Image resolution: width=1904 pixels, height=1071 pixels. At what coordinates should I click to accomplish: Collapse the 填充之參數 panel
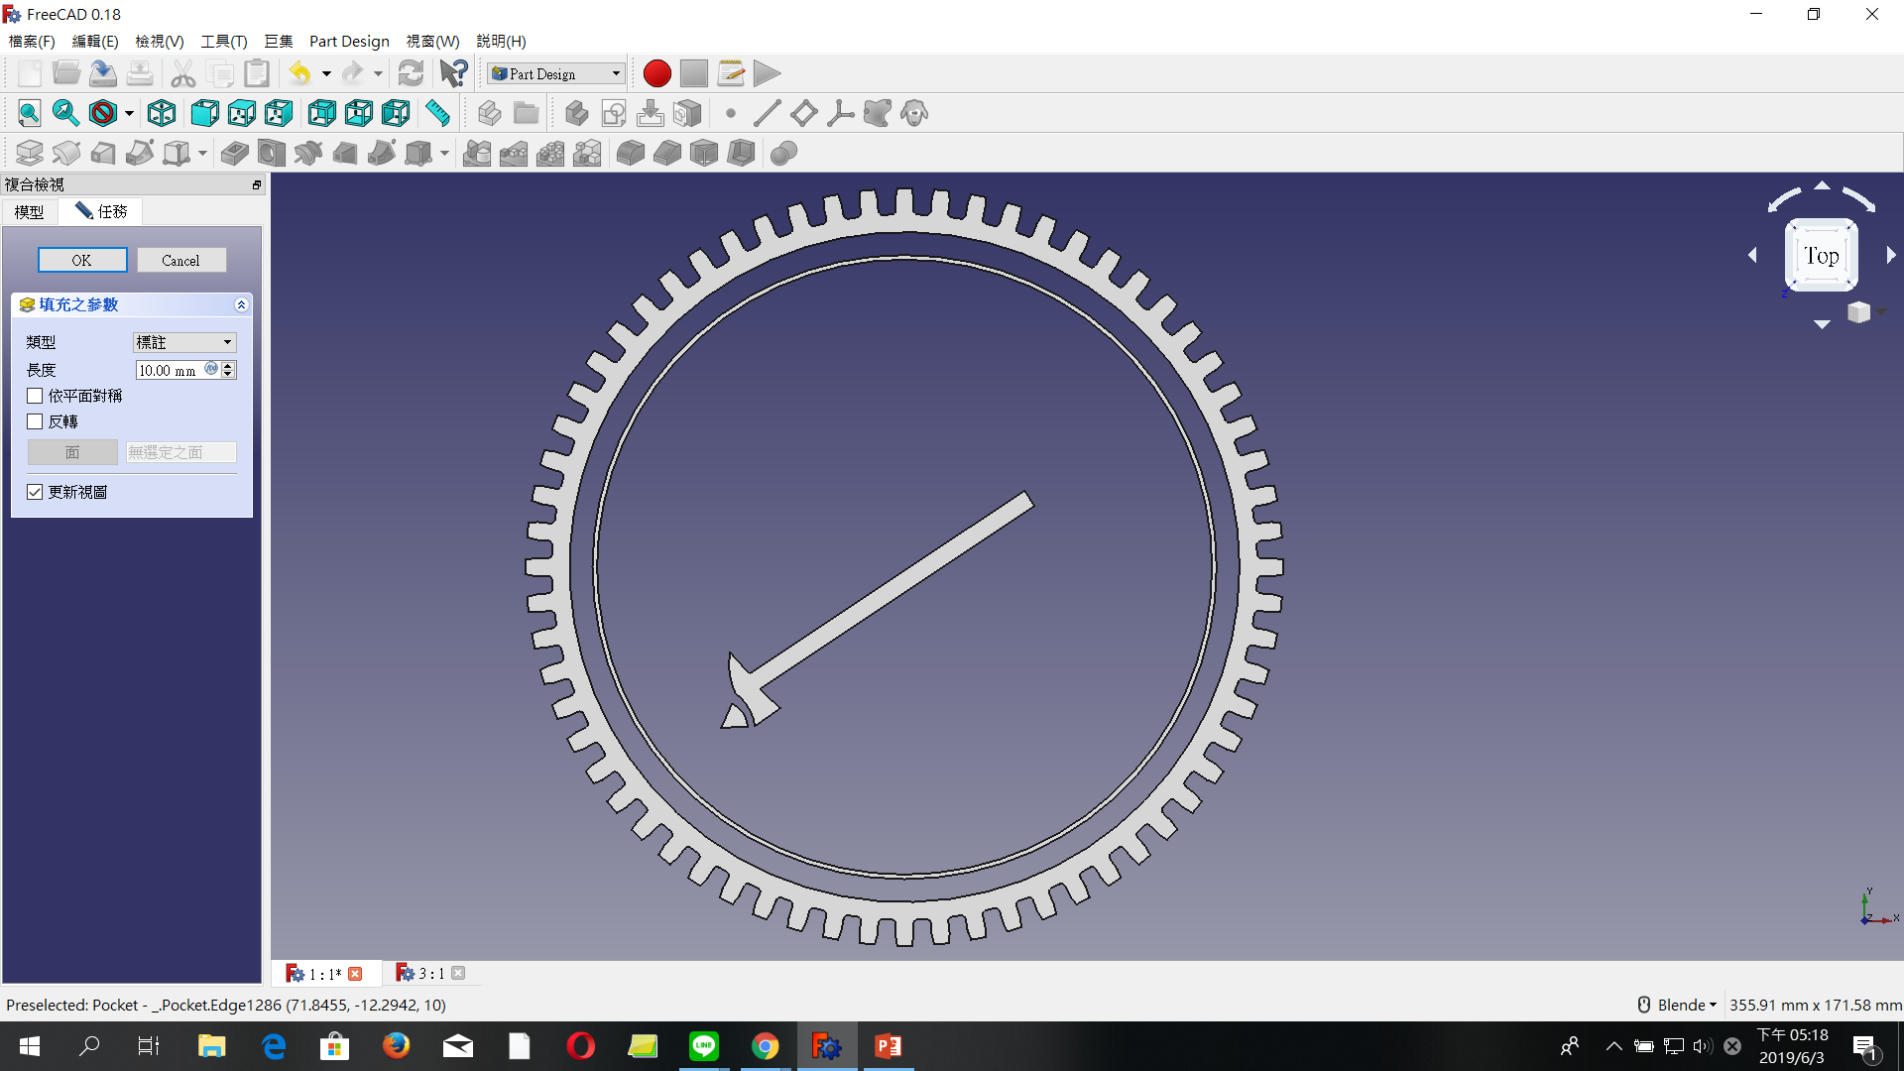point(241,304)
